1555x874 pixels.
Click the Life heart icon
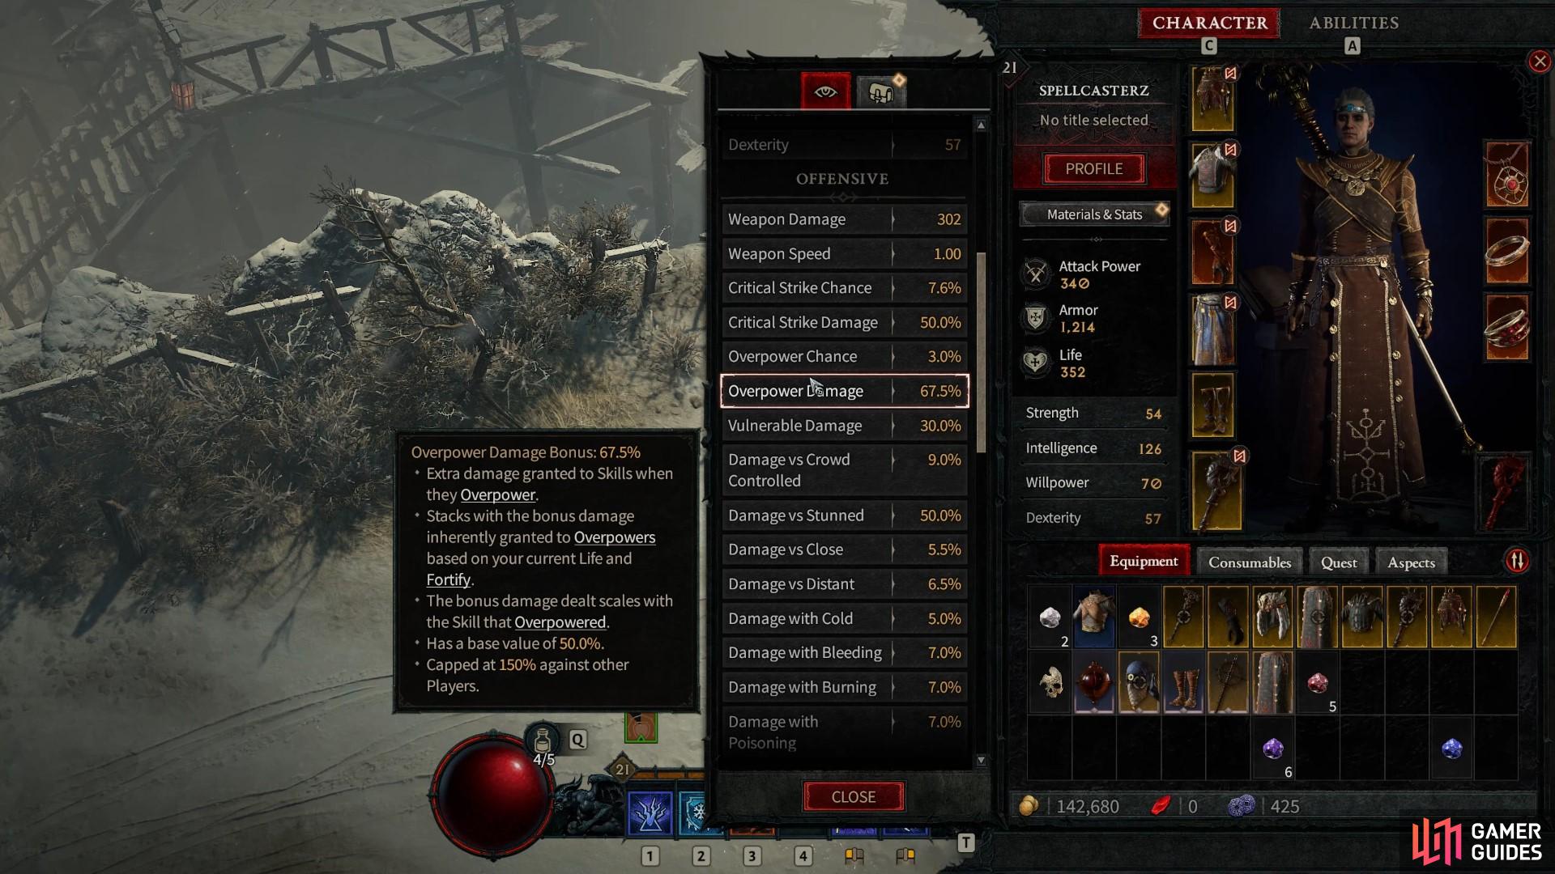point(1035,362)
